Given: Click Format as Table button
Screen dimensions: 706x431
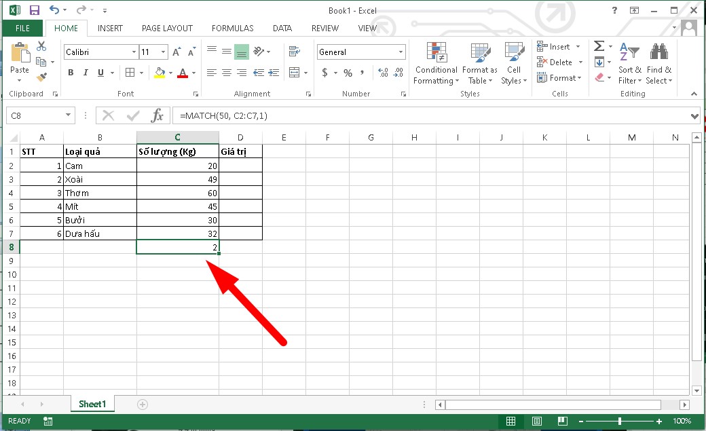Looking at the screenshot, I should click(480, 63).
